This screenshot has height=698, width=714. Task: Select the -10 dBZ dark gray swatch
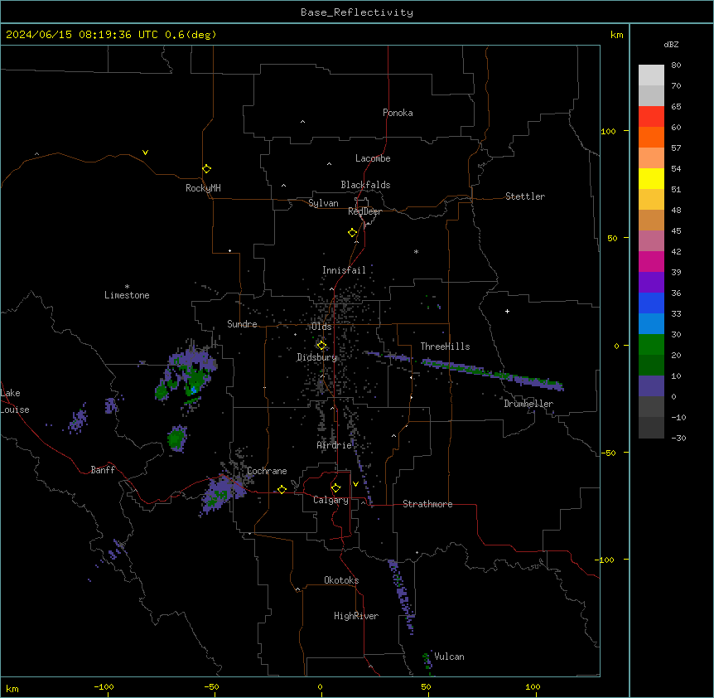[x=651, y=427]
